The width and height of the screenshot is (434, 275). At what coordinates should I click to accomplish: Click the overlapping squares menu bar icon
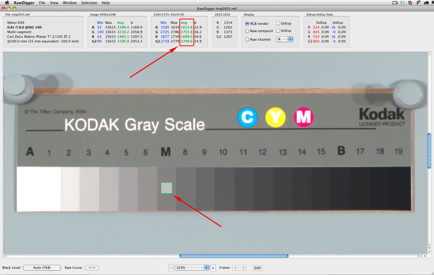[410, 3]
